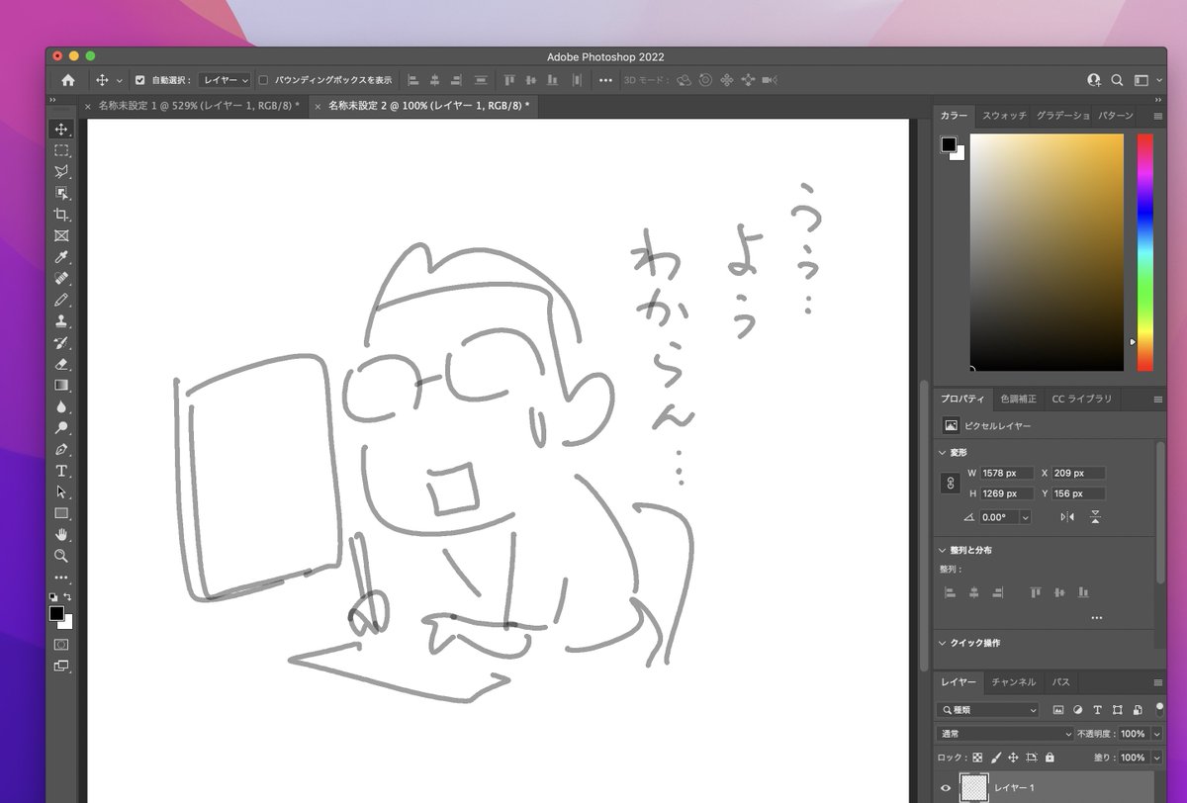This screenshot has width=1187, height=803.
Task: Collapse the クイック操作 section
Action: 943,643
